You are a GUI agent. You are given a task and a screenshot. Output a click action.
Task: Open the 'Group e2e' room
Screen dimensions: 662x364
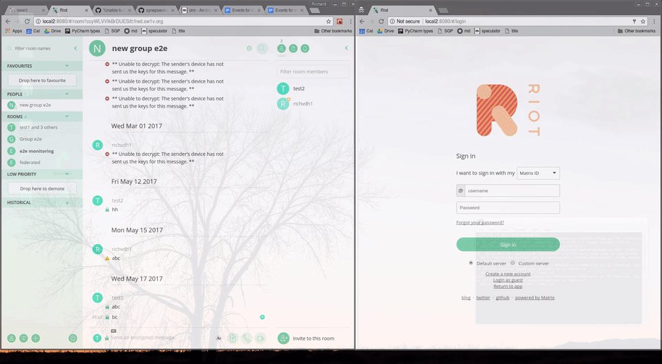click(42, 139)
